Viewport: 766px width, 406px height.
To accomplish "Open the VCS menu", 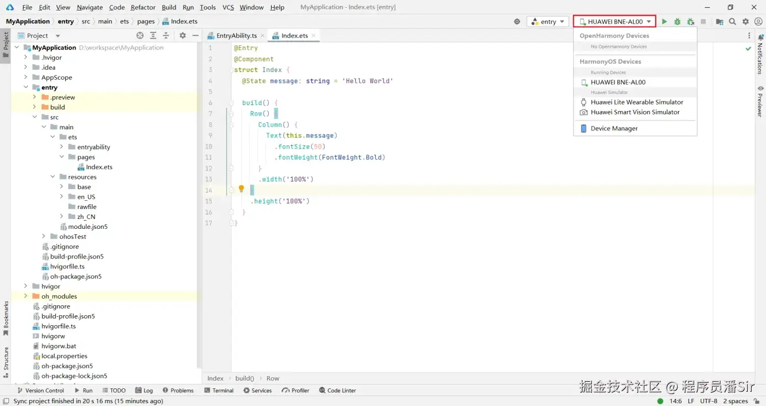I will click(228, 7).
